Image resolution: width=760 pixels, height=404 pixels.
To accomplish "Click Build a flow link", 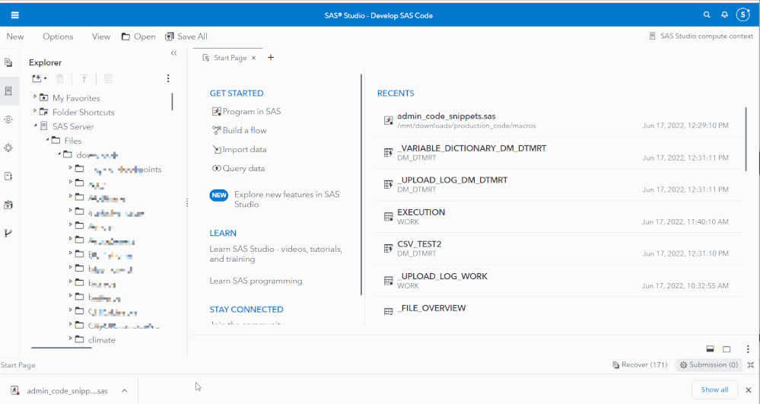I will (240, 130).
